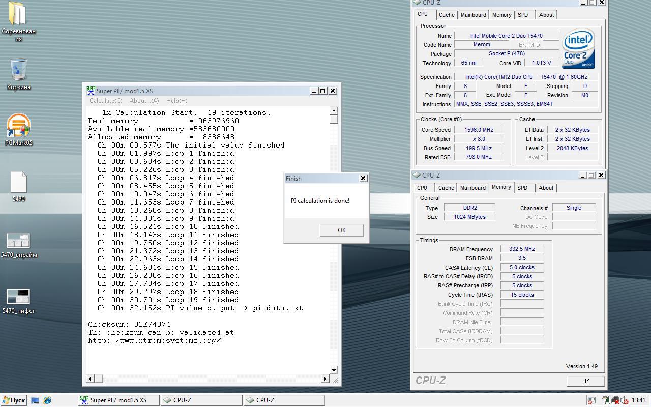Click the 'Checksum: 82E74374' line in Super PI
This screenshot has width=651, height=407.
pyautogui.click(x=129, y=324)
